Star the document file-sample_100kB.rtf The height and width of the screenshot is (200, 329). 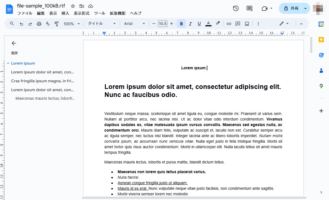click(x=73, y=6)
